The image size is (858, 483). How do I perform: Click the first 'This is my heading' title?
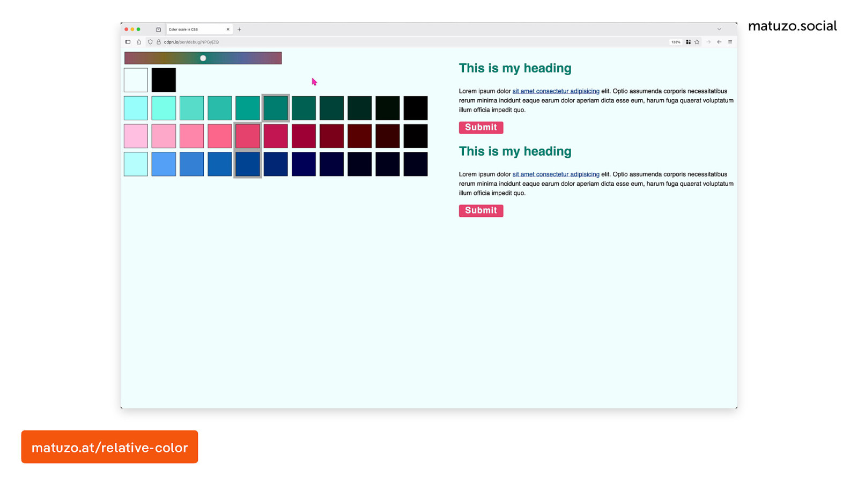[515, 68]
